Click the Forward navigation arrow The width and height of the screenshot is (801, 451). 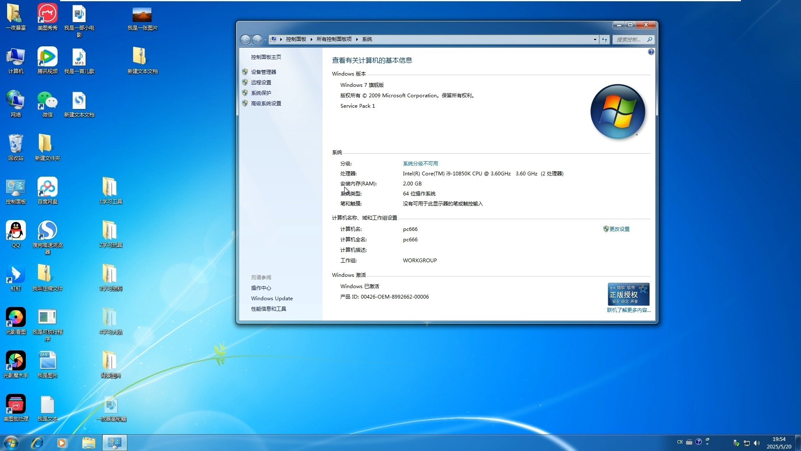257,39
